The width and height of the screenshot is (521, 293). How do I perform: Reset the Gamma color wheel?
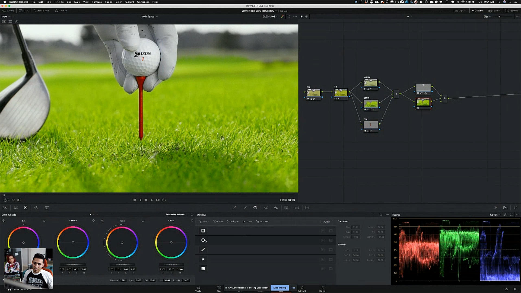click(x=94, y=221)
